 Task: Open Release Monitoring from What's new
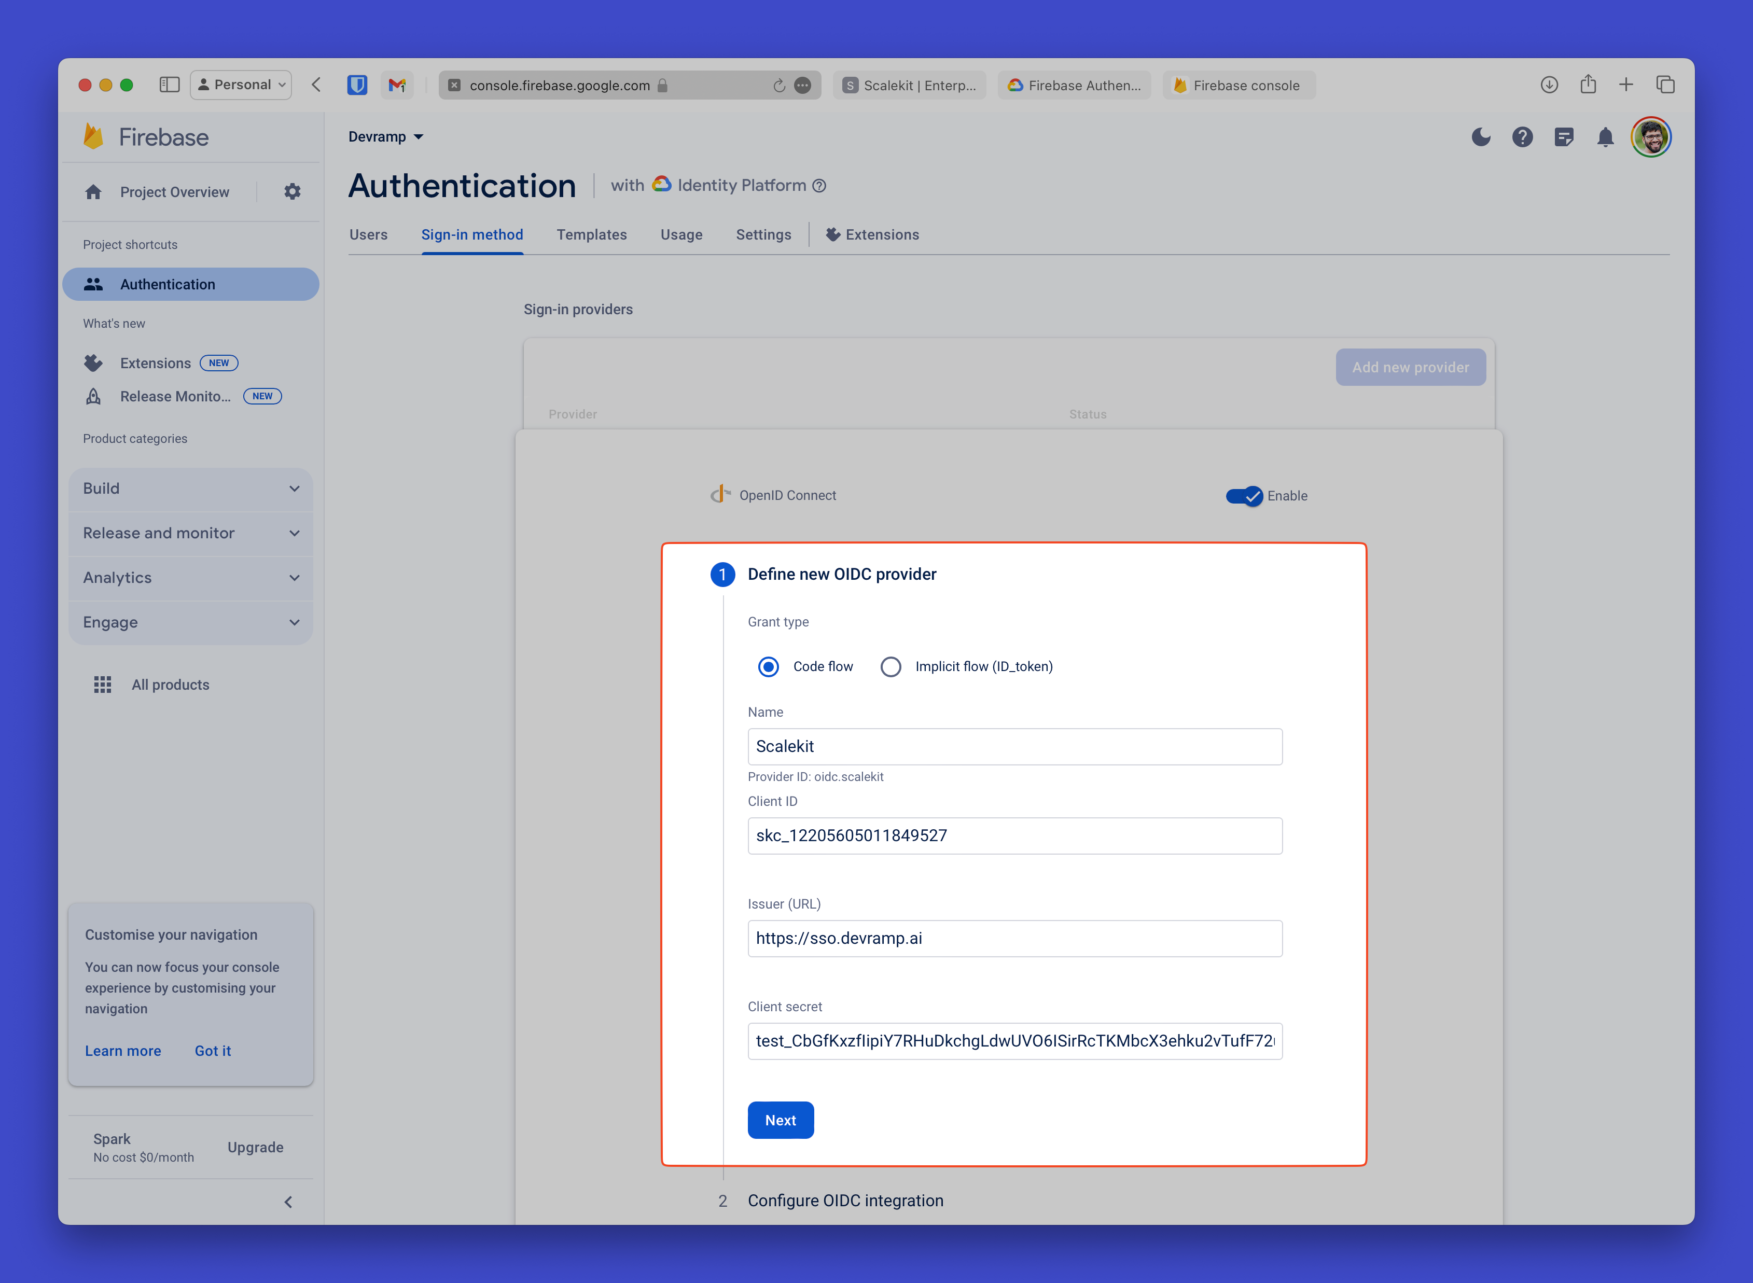tap(175, 396)
